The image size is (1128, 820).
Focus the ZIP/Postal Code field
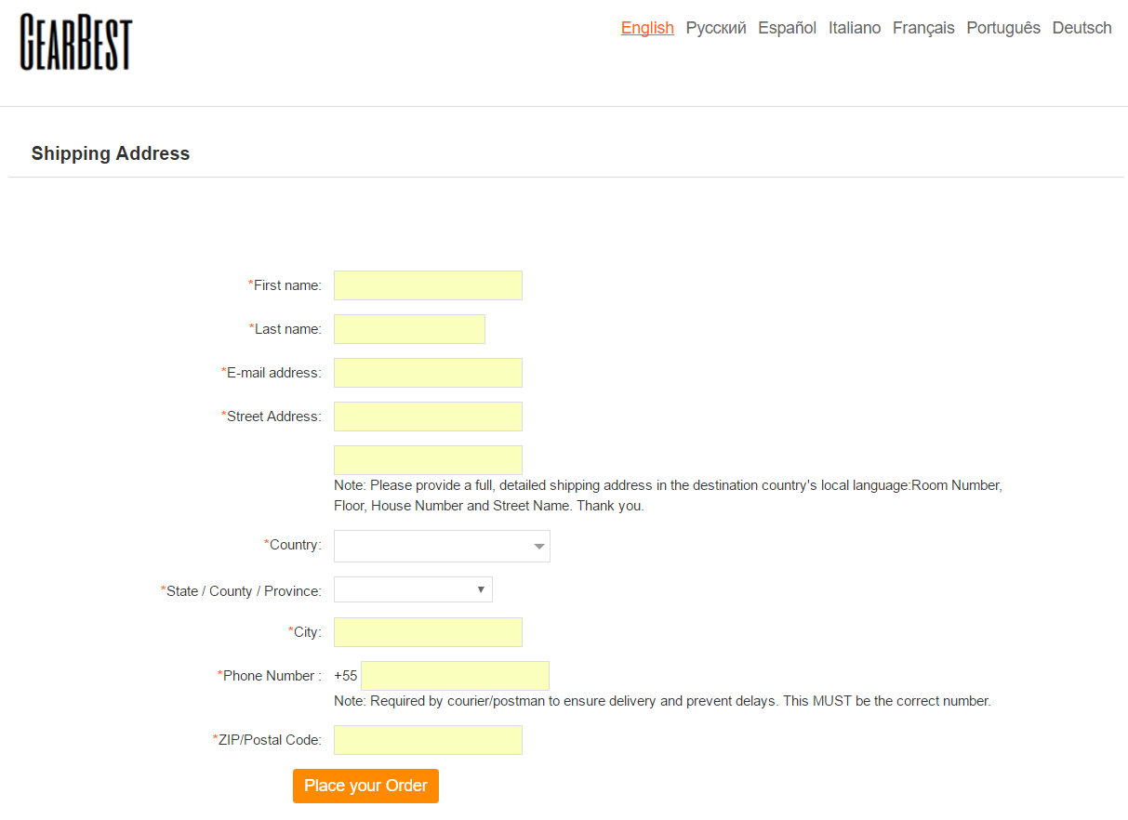428,740
